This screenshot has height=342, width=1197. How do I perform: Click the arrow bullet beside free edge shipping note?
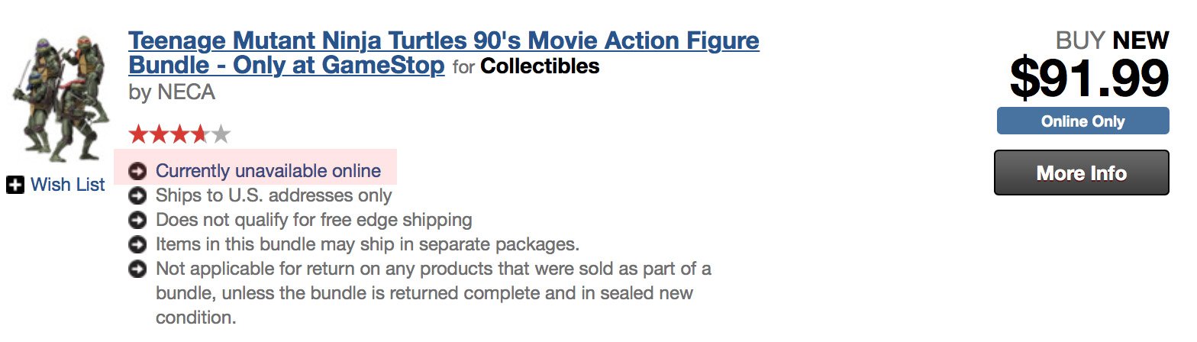point(138,220)
